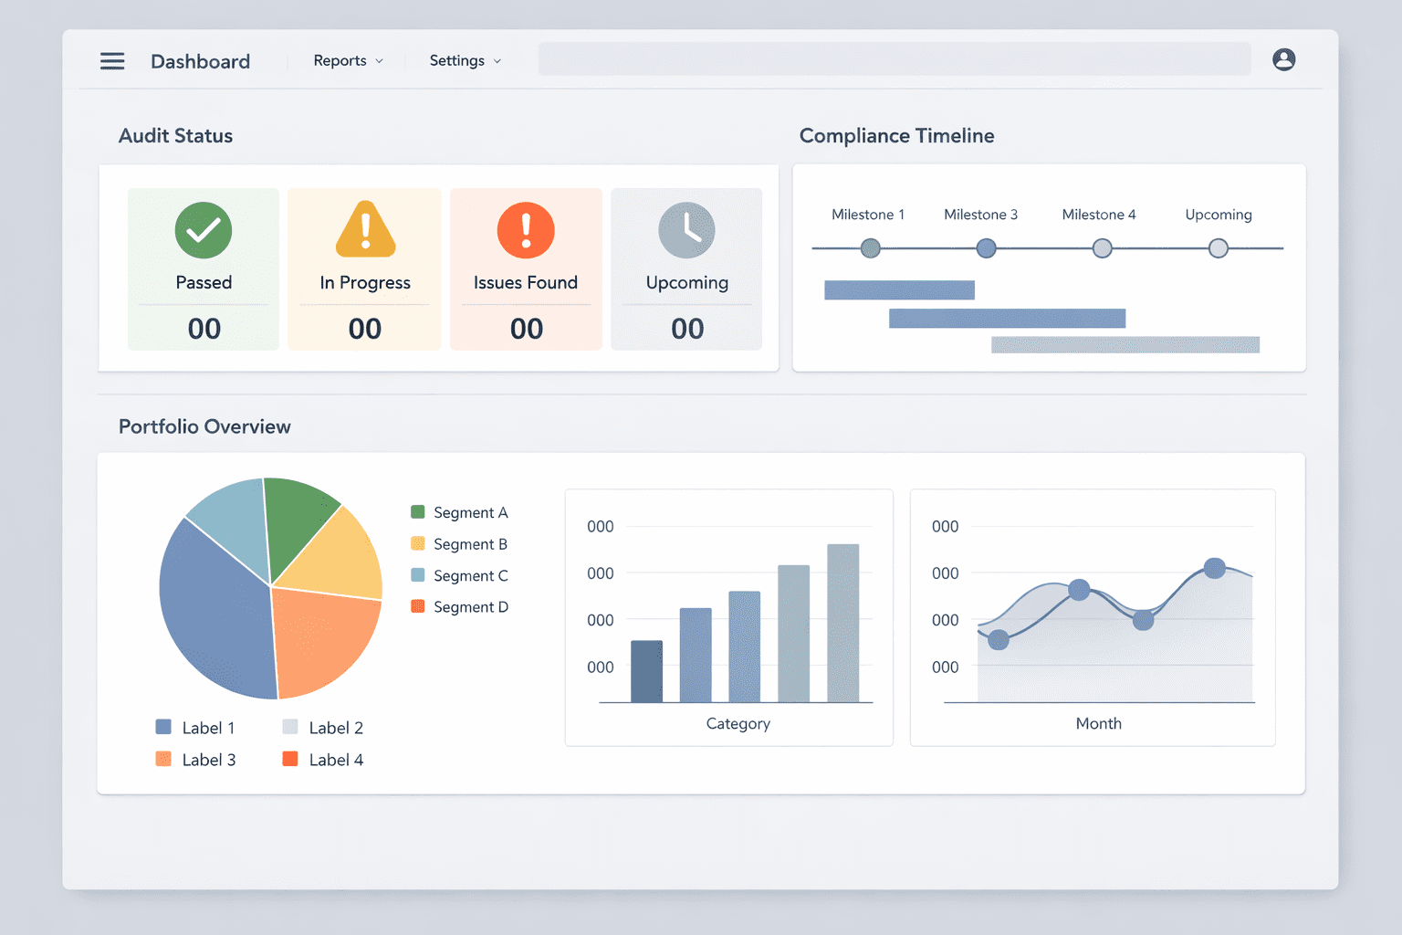The image size is (1402, 935).
Task: Expand the Reports dropdown
Action: pos(348,61)
